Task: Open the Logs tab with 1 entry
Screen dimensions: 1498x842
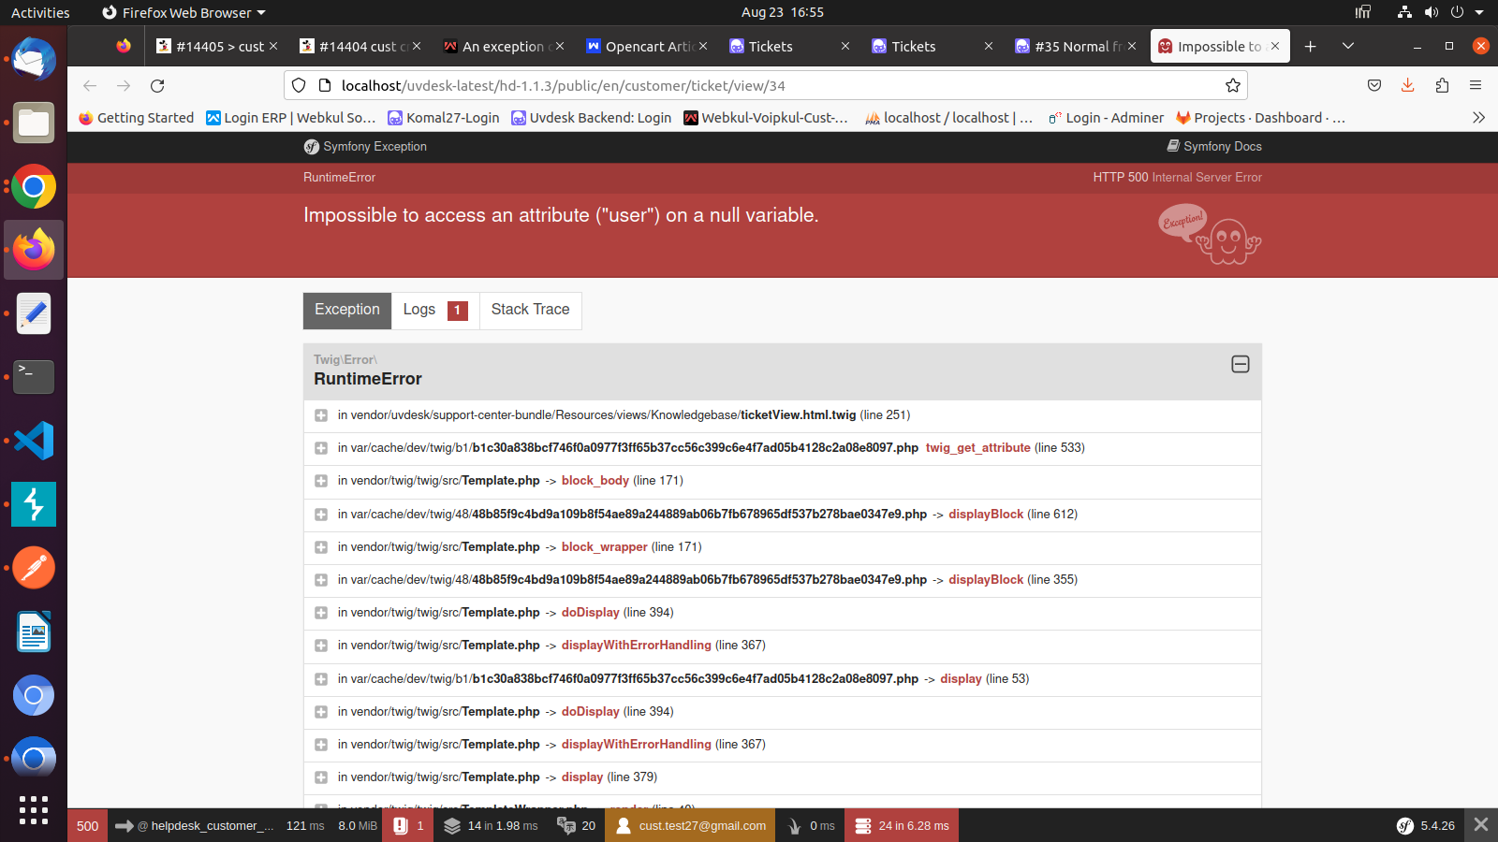Action: (x=433, y=310)
